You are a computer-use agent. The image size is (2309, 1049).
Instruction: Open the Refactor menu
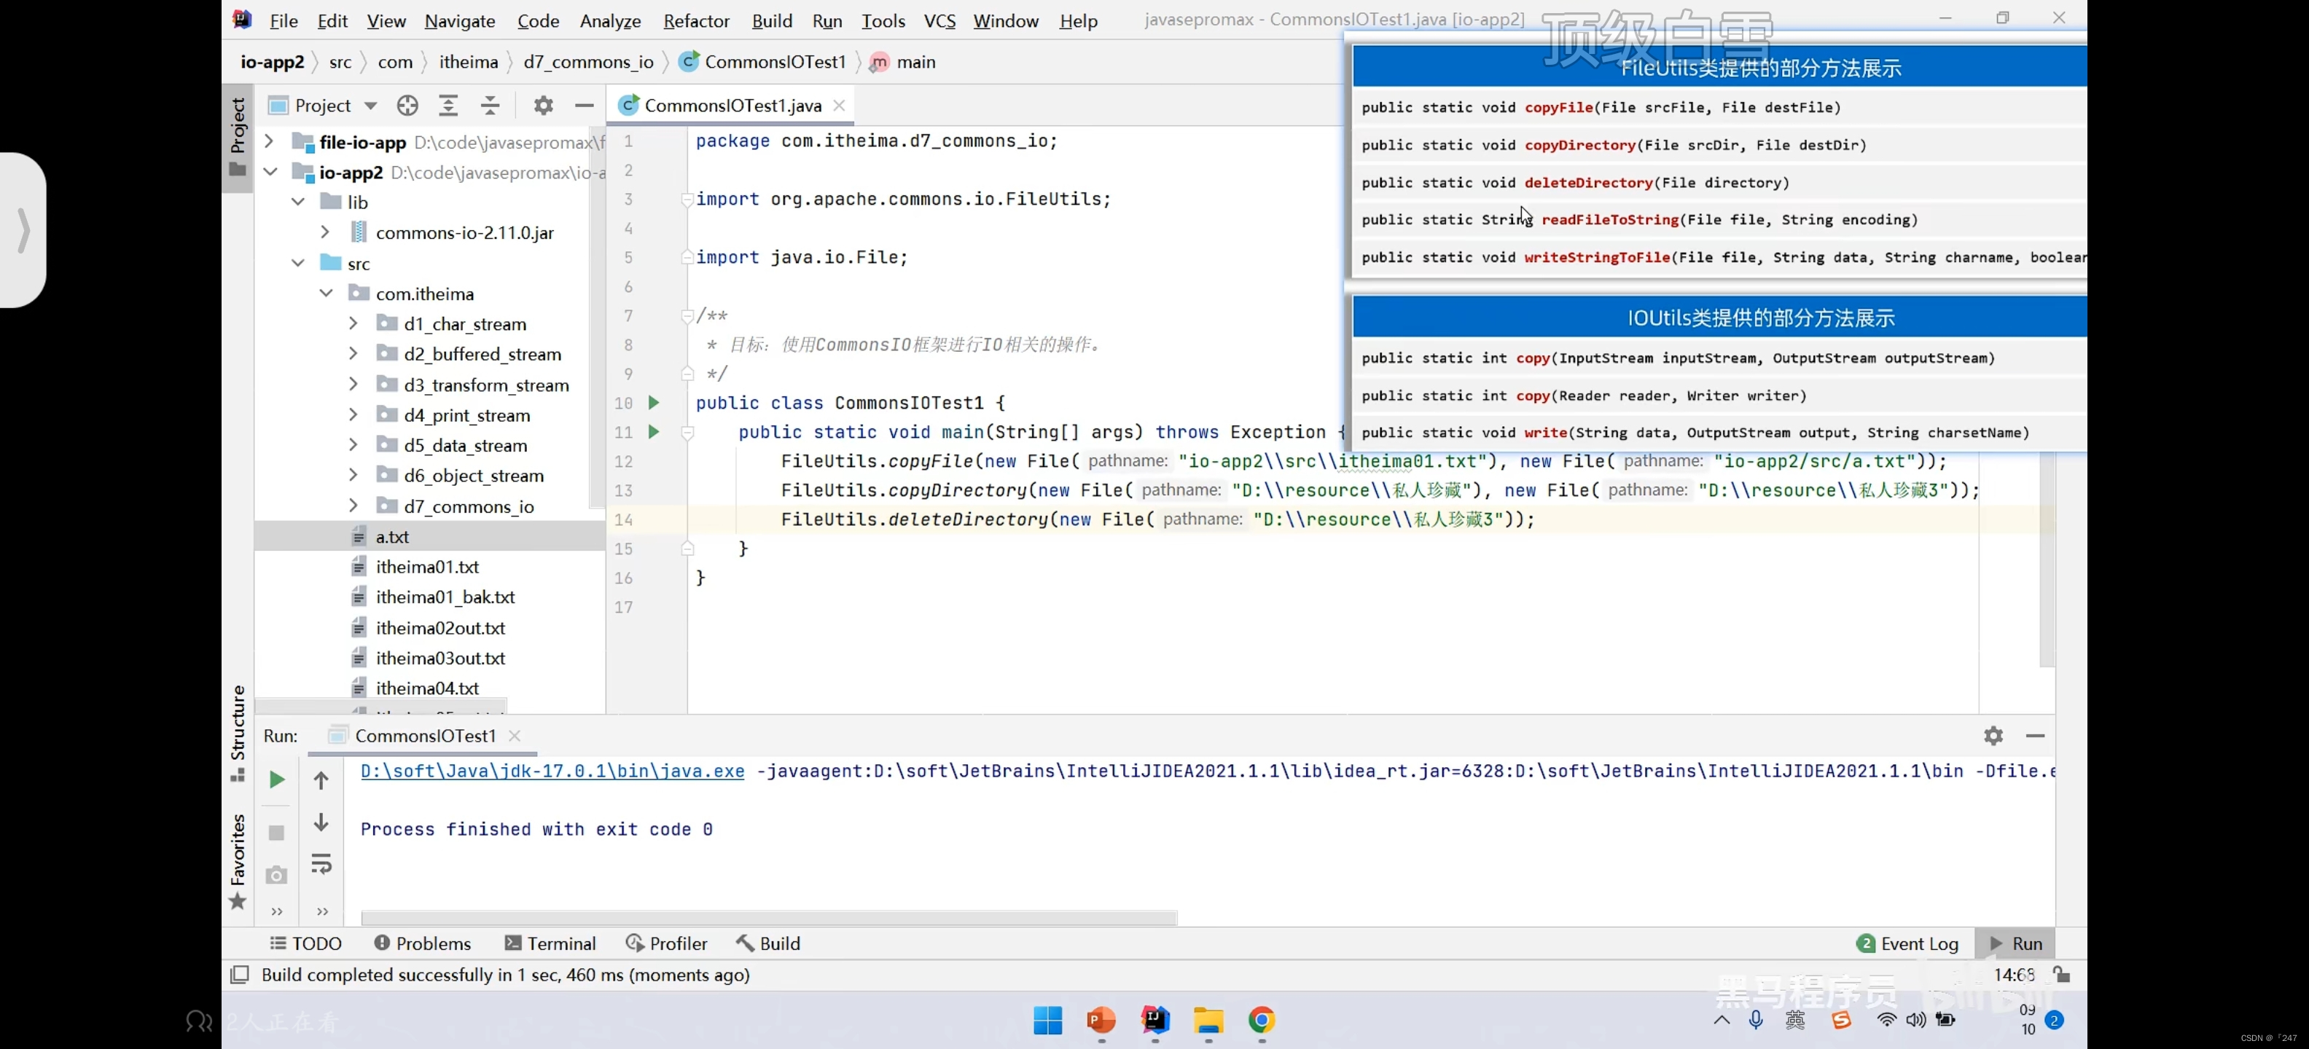(x=697, y=20)
